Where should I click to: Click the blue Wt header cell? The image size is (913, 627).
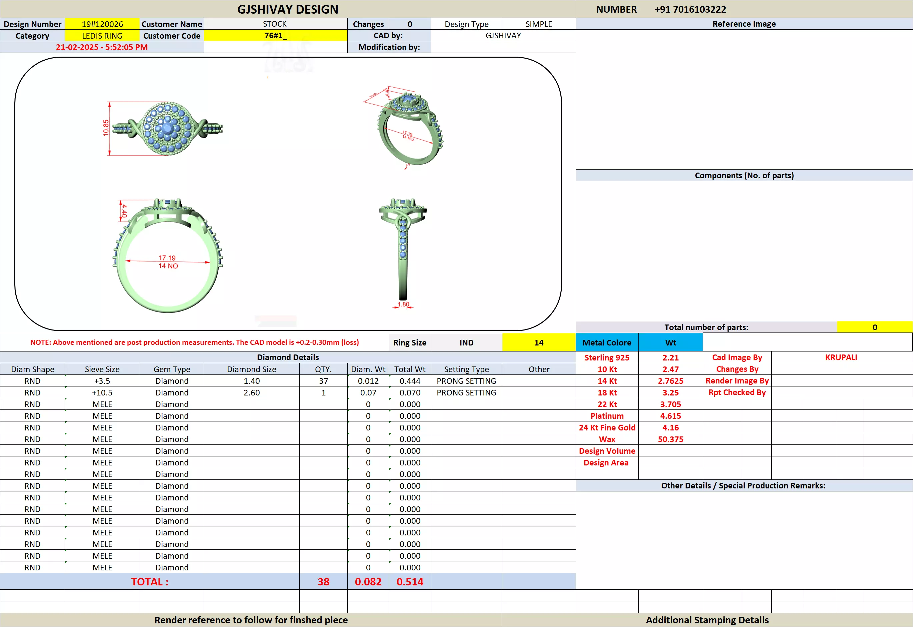point(671,342)
